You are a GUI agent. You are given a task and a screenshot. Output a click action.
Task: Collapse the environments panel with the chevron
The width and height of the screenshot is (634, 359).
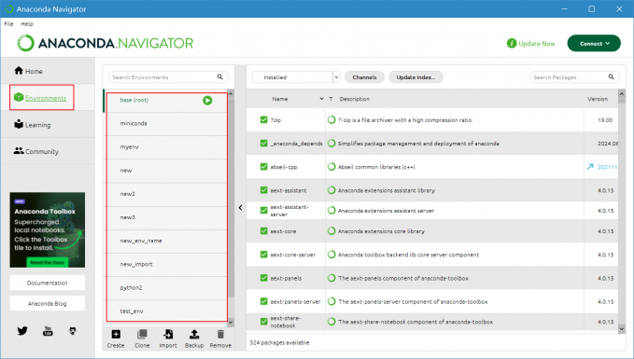[x=240, y=208]
